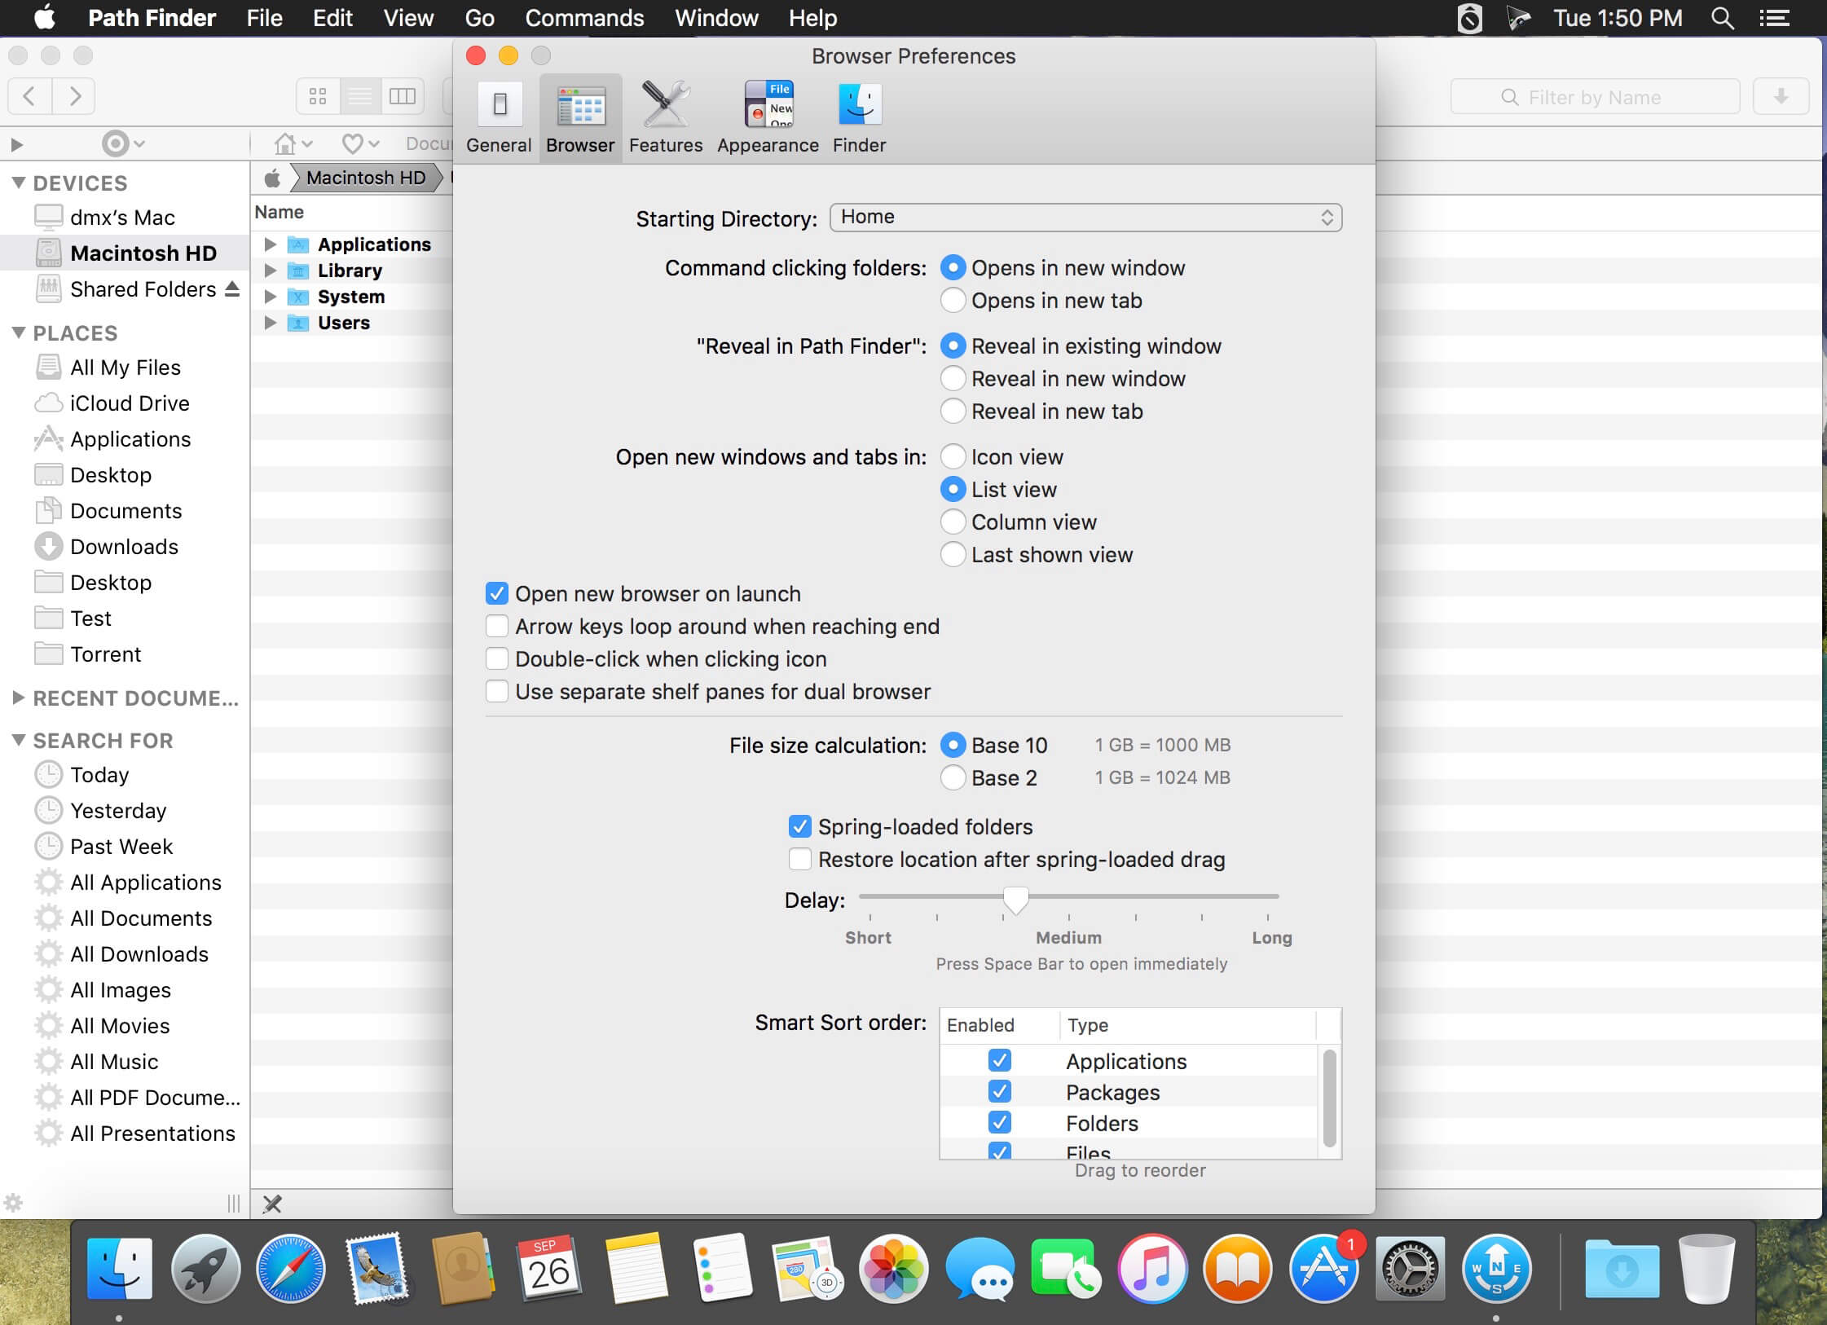The width and height of the screenshot is (1827, 1325).
Task: Choose Last shown view option
Action: coord(953,555)
